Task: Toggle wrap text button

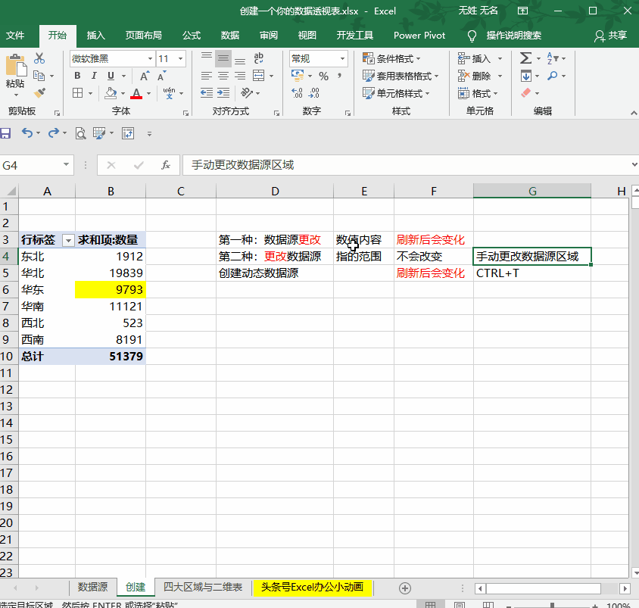Action: coord(258,58)
